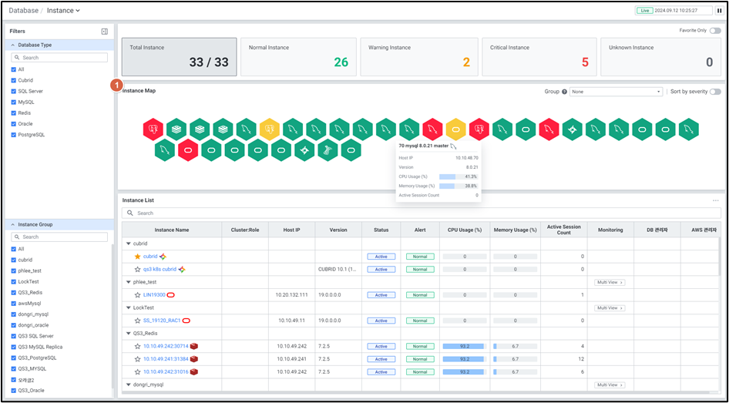Pause the live data refresh
This screenshot has height=403, width=729.
pos(719,11)
